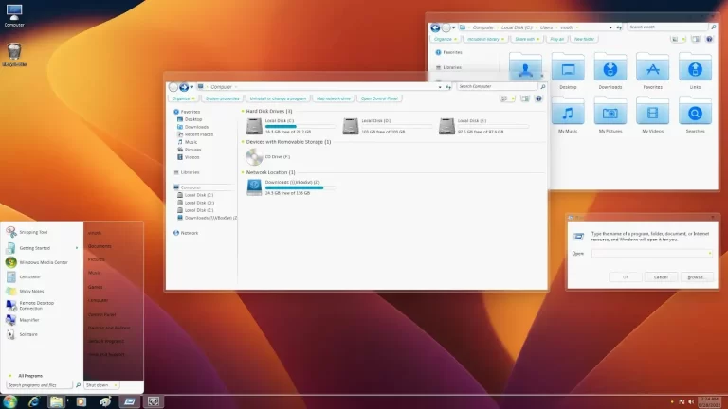Click Search programs and files box
728x409 pixels.
(40, 385)
